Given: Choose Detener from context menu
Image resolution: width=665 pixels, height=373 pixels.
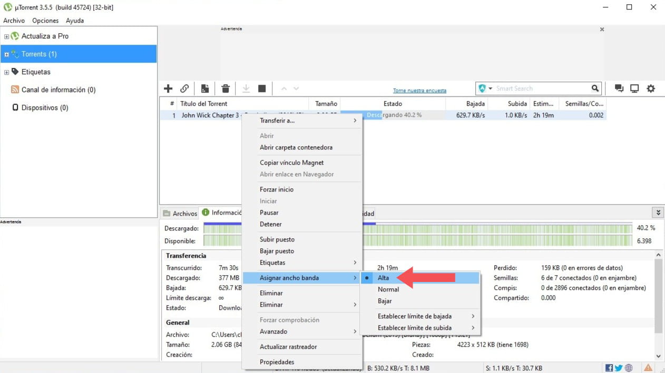Looking at the screenshot, I should [x=302, y=224].
